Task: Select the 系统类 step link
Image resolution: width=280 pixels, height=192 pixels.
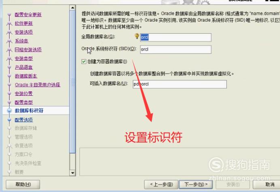Action: click(x=21, y=41)
